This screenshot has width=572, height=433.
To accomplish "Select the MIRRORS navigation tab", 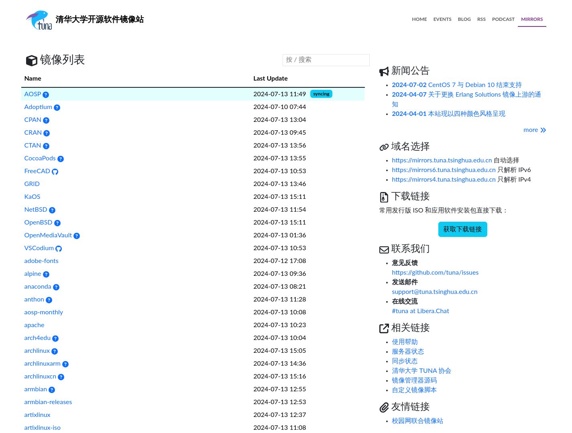I will [532, 19].
